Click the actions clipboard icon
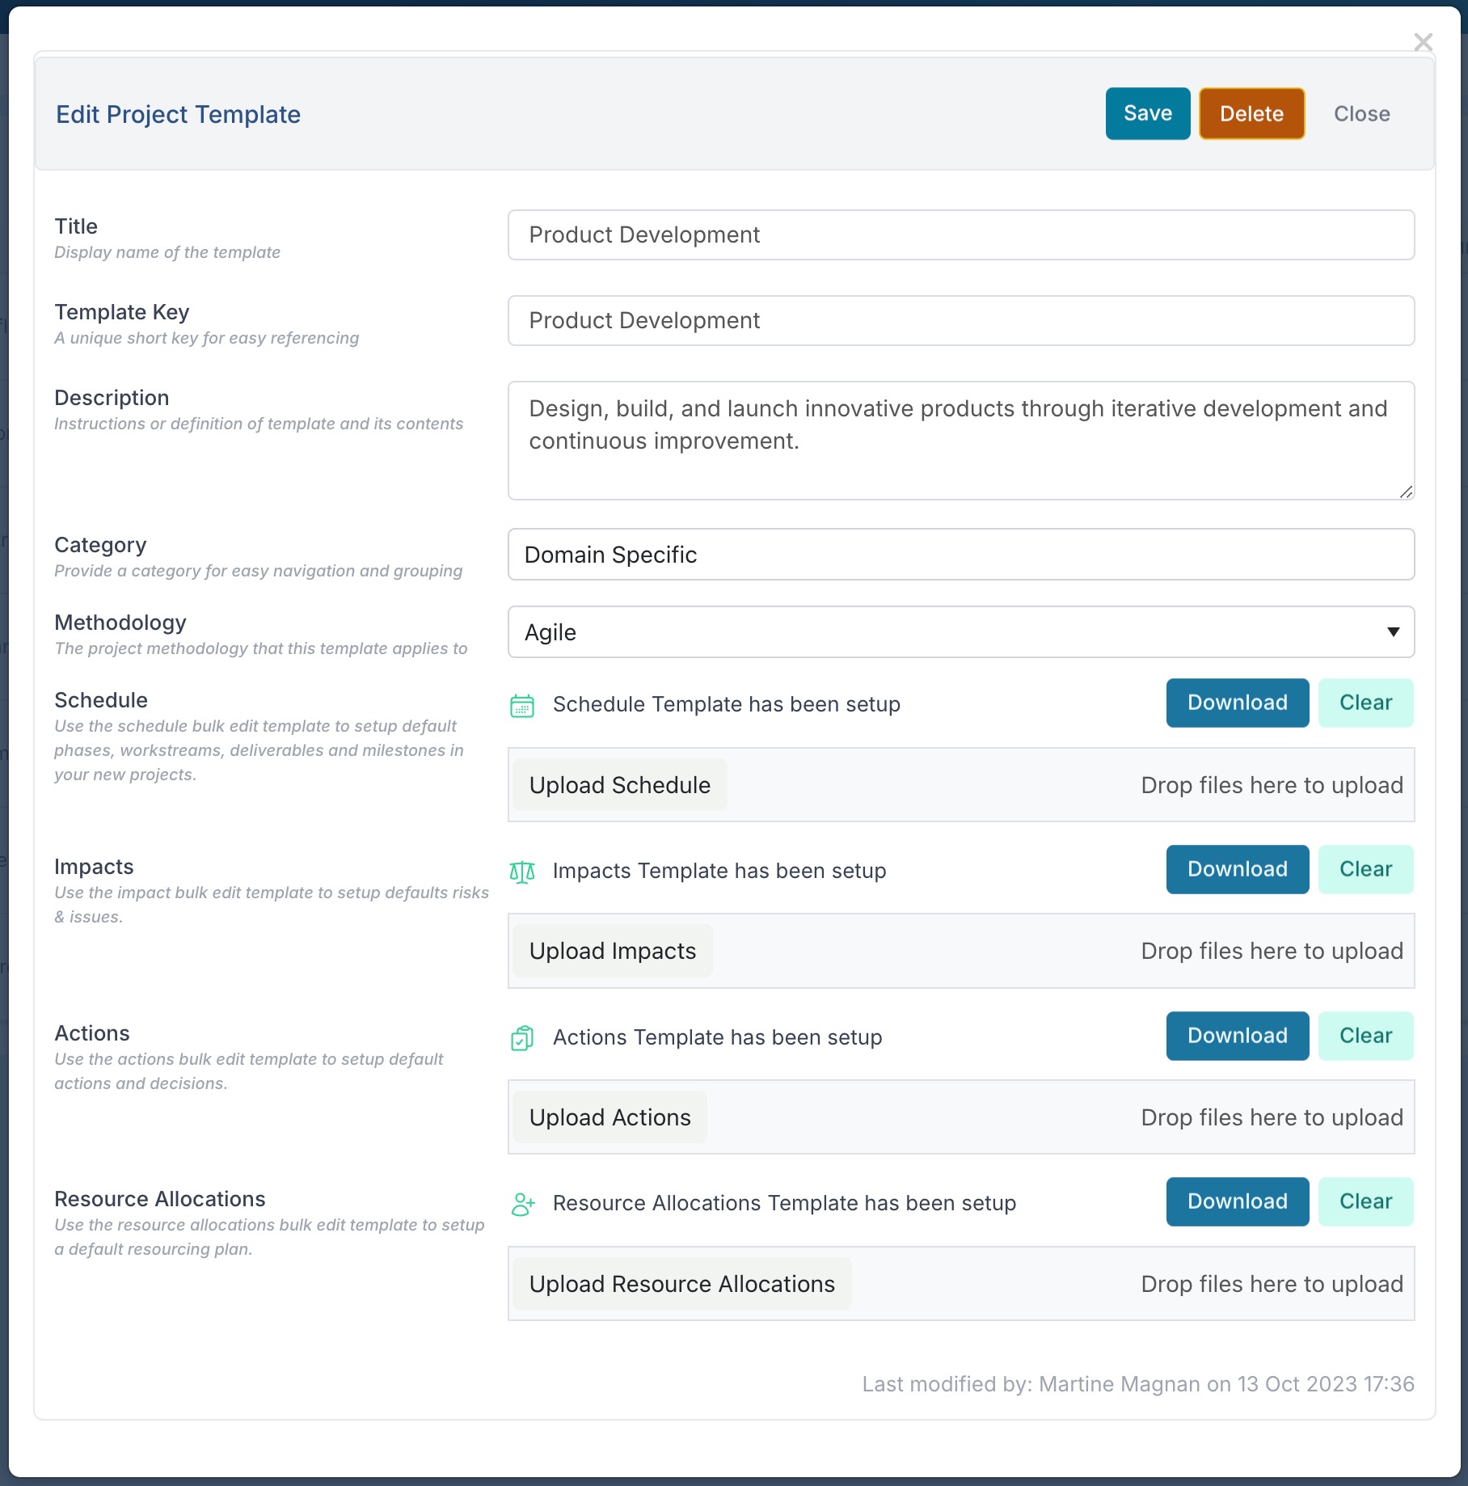Image resolution: width=1468 pixels, height=1486 pixels. tap(522, 1038)
